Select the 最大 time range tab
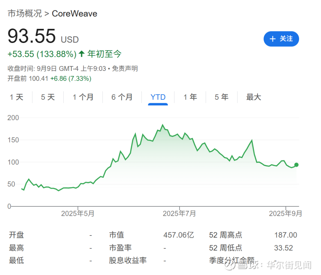Viewport: 321px width, 275px height. click(x=254, y=97)
